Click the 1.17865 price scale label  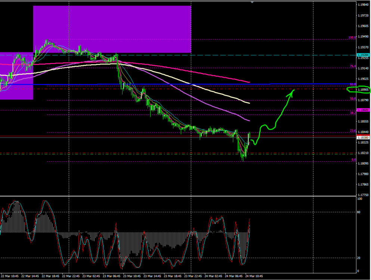click(x=363, y=184)
